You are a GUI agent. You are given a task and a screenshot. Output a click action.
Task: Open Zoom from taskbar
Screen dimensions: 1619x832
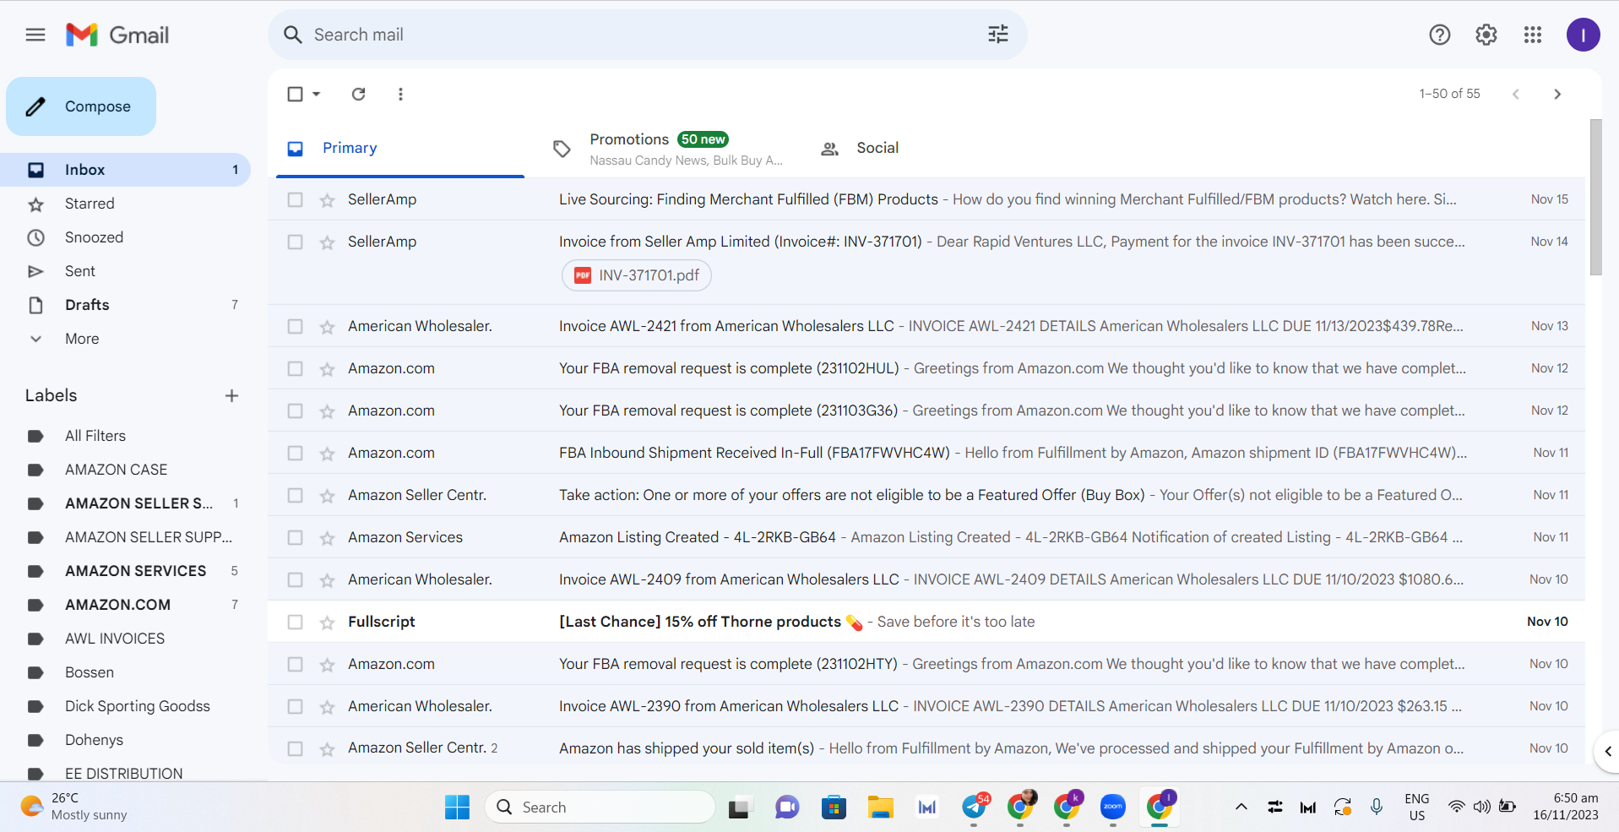1113,808
